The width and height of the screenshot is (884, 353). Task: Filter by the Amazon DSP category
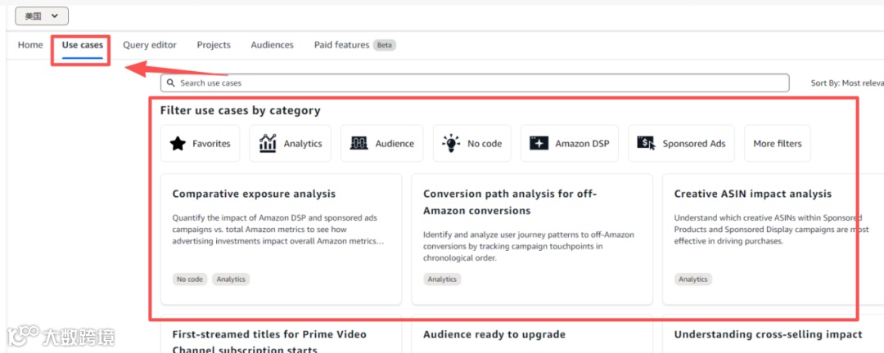[570, 144]
